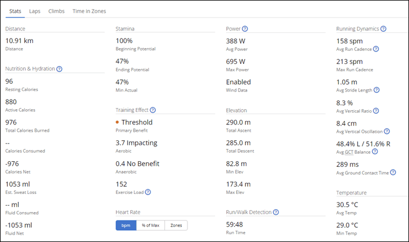Screen dimensions: 409x242
Task: Switch heart rate view to Zones
Action: 176,226
